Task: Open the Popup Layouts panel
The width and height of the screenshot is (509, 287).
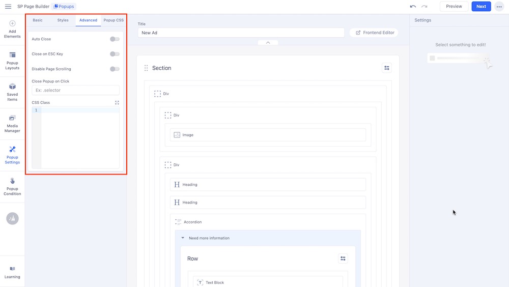Action: pyautogui.click(x=12, y=61)
